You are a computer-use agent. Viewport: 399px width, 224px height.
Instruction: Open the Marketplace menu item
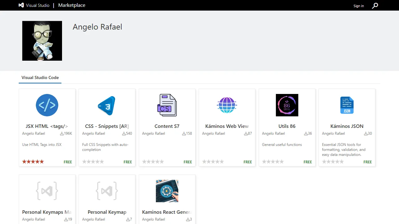pos(71,5)
